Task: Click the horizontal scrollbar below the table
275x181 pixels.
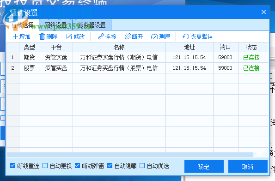Action: 130,155
